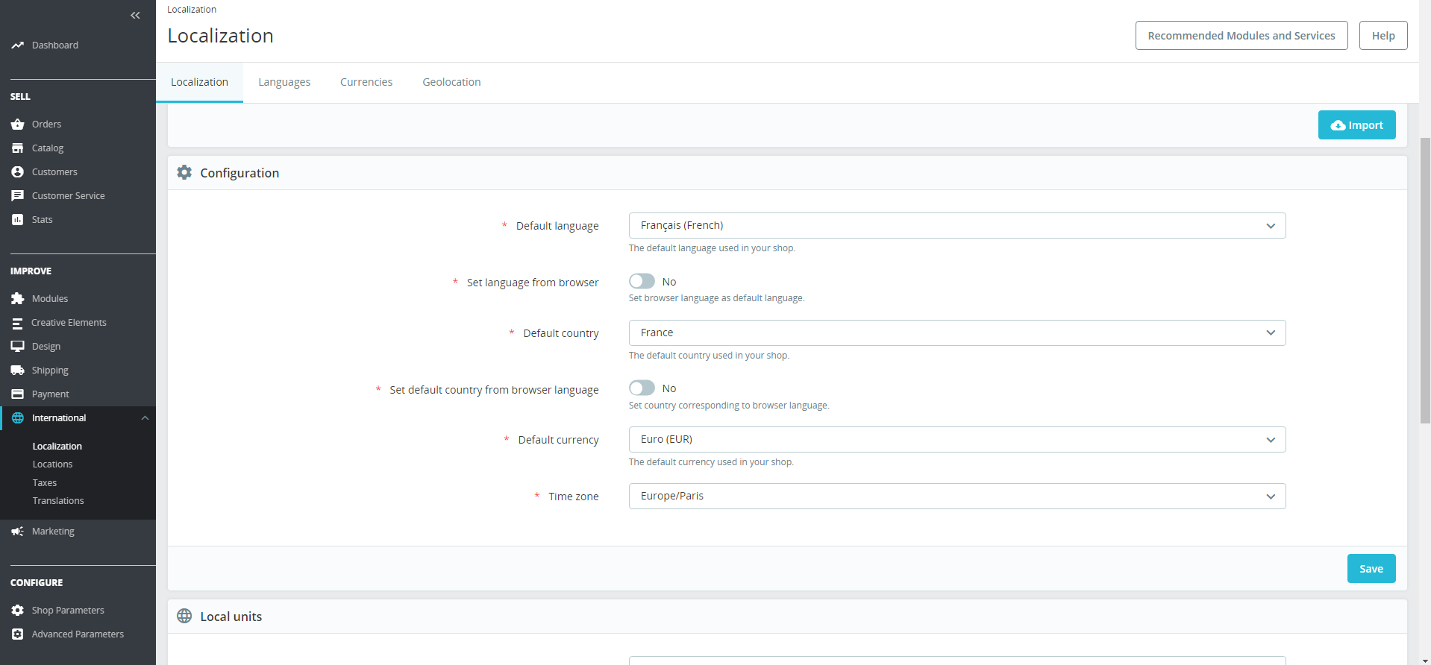Image resolution: width=1431 pixels, height=665 pixels.
Task: Click the Stats chart icon
Action: point(18,220)
